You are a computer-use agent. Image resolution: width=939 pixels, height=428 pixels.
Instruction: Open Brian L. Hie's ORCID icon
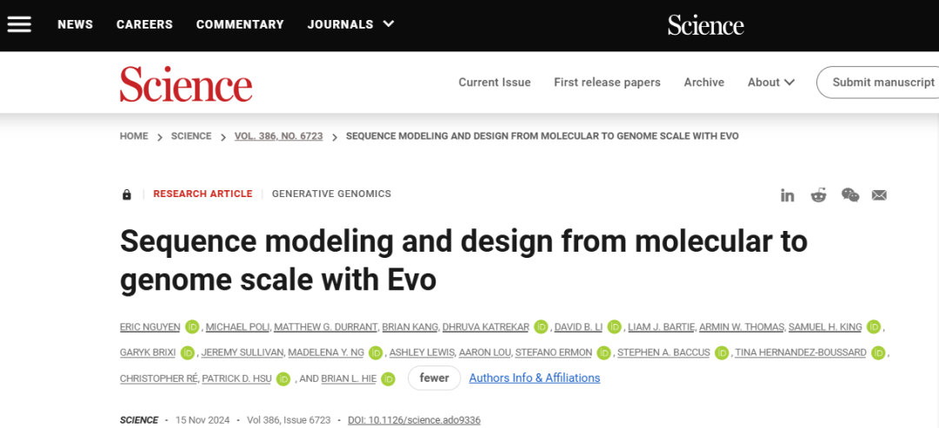click(x=388, y=379)
